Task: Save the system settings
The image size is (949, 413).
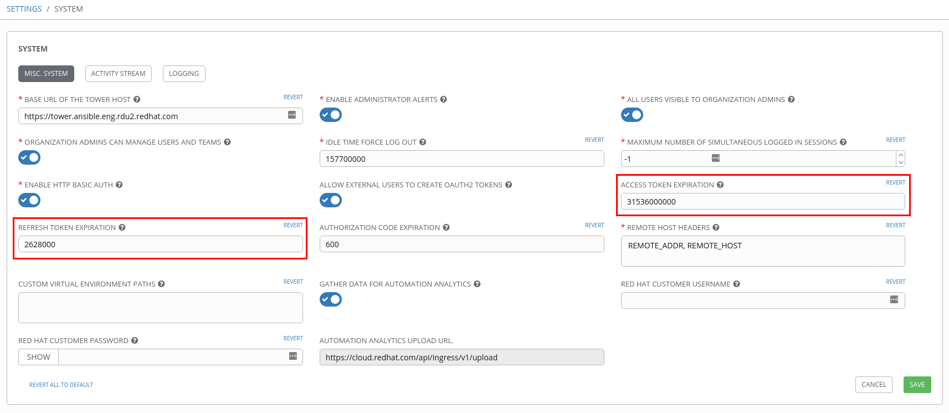Action: [x=917, y=385]
